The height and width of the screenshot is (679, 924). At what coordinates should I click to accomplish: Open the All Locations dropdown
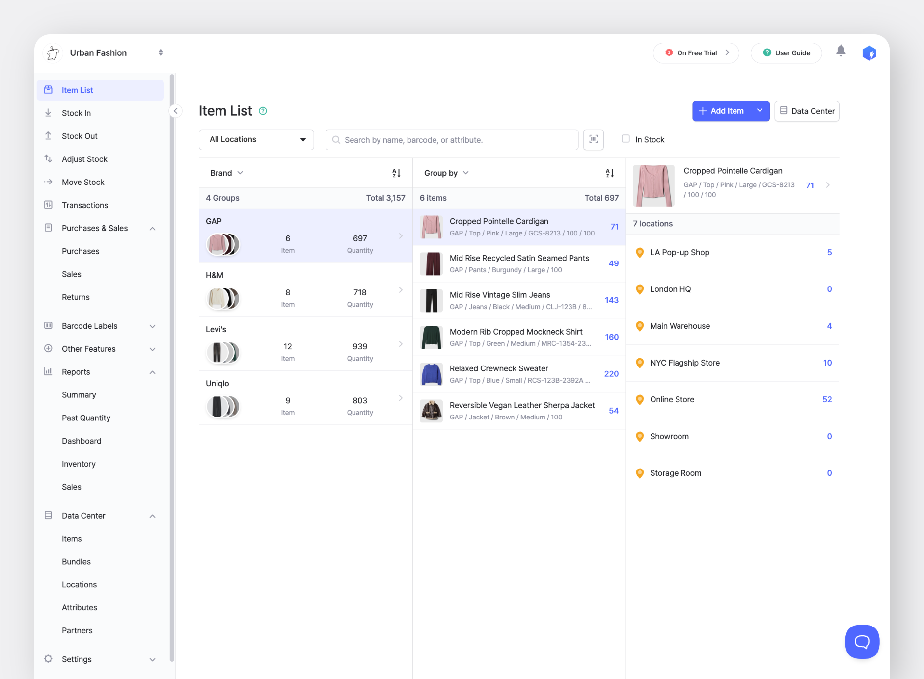[x=256, y=139]
